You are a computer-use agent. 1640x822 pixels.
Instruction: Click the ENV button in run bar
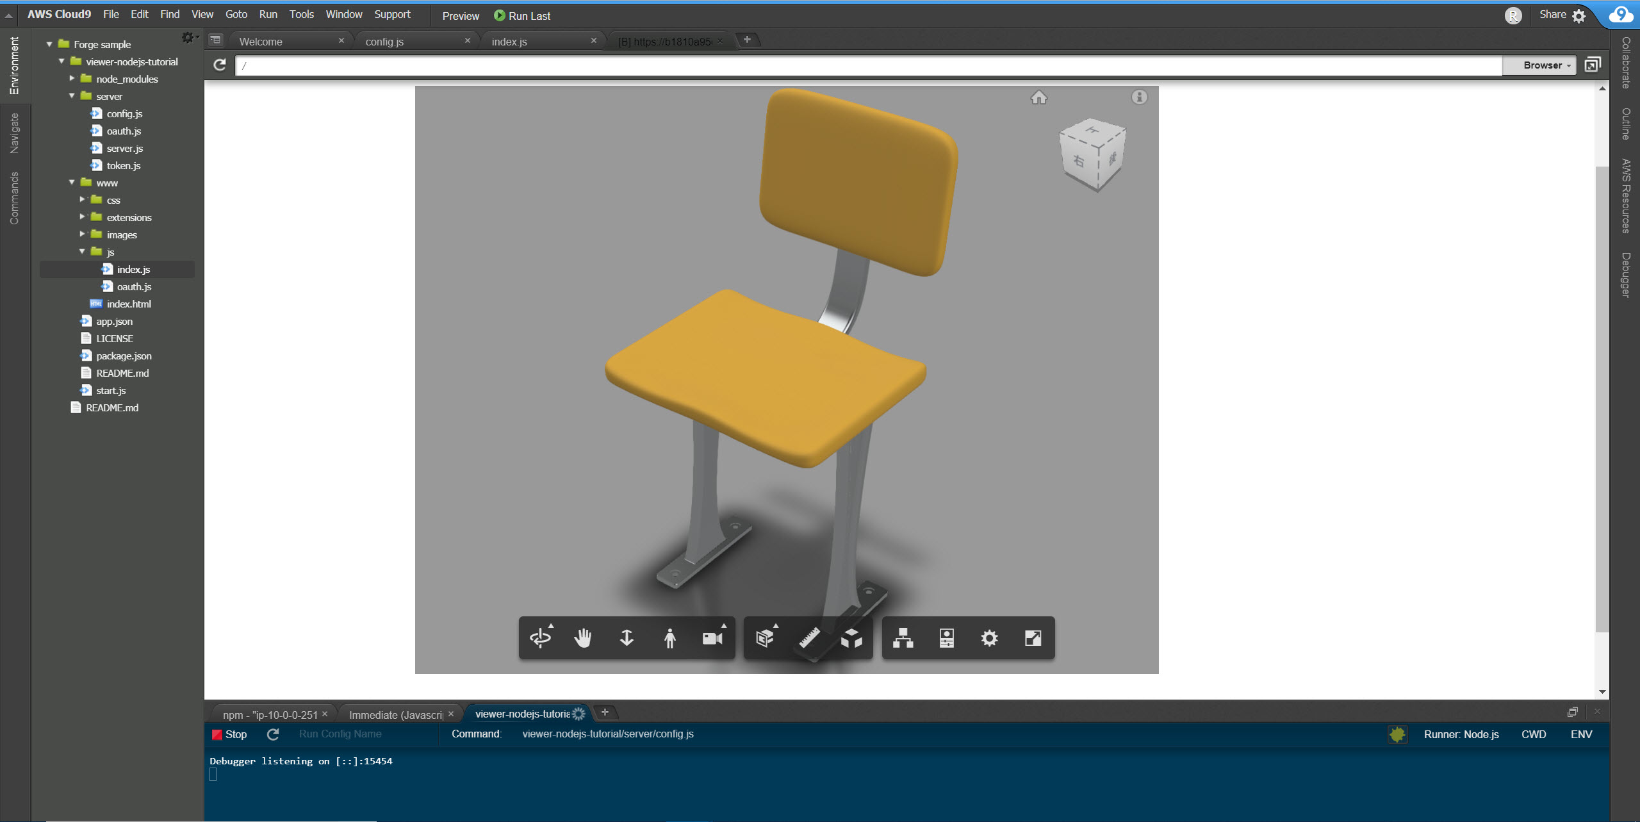click(1581, 734)
